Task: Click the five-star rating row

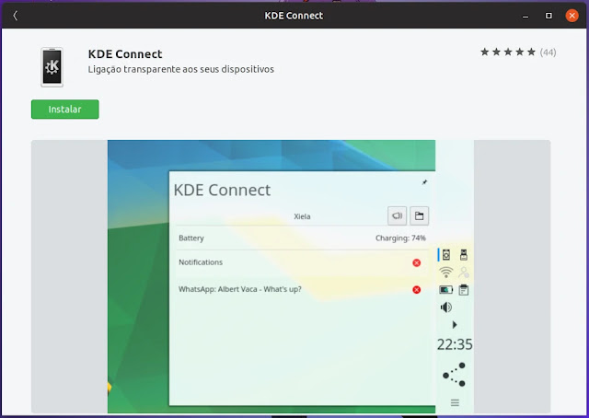Action: click(x=508, y=52)
